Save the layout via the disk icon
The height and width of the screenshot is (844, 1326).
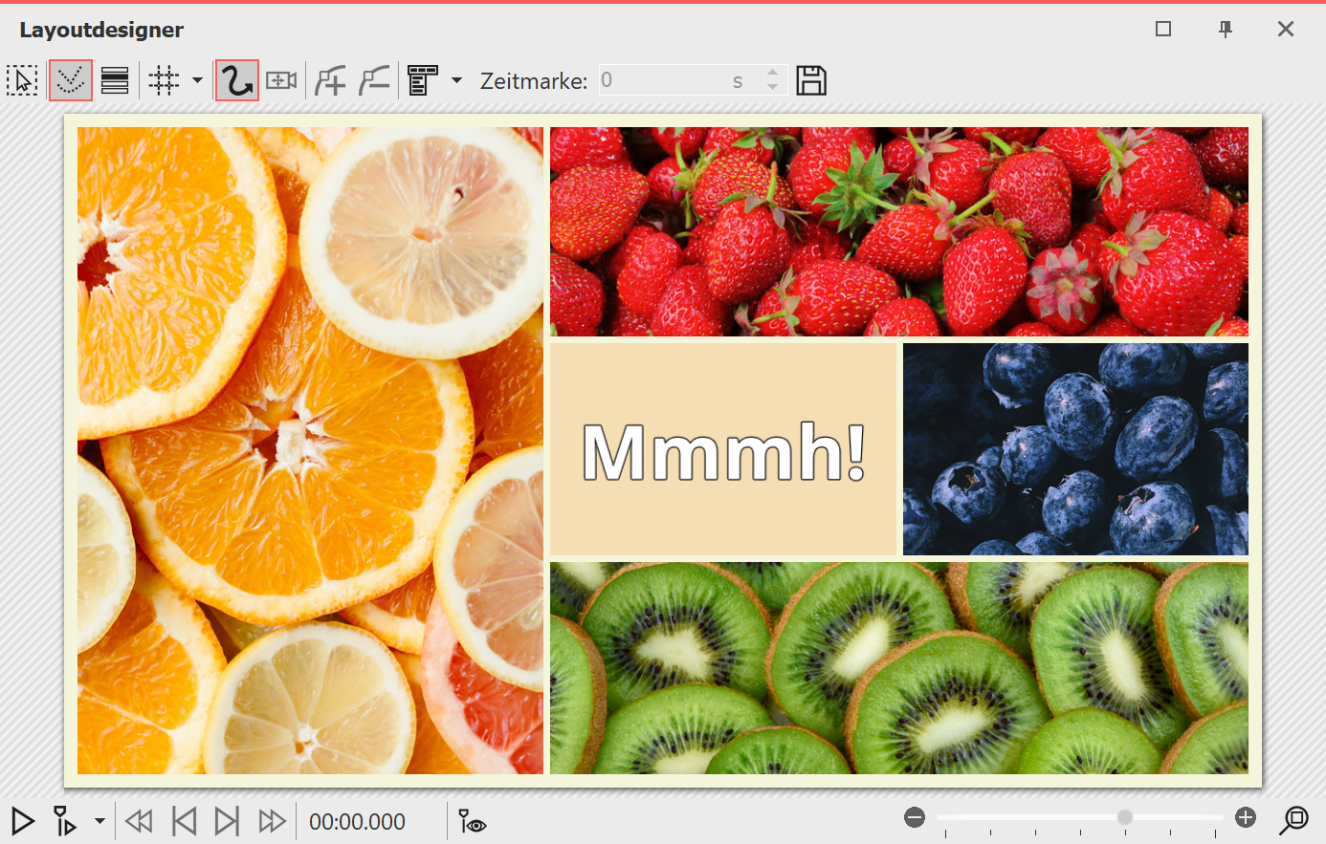[x=811, y=80]
